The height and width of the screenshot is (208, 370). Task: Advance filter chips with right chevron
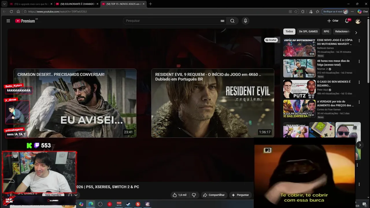point(356,33)
